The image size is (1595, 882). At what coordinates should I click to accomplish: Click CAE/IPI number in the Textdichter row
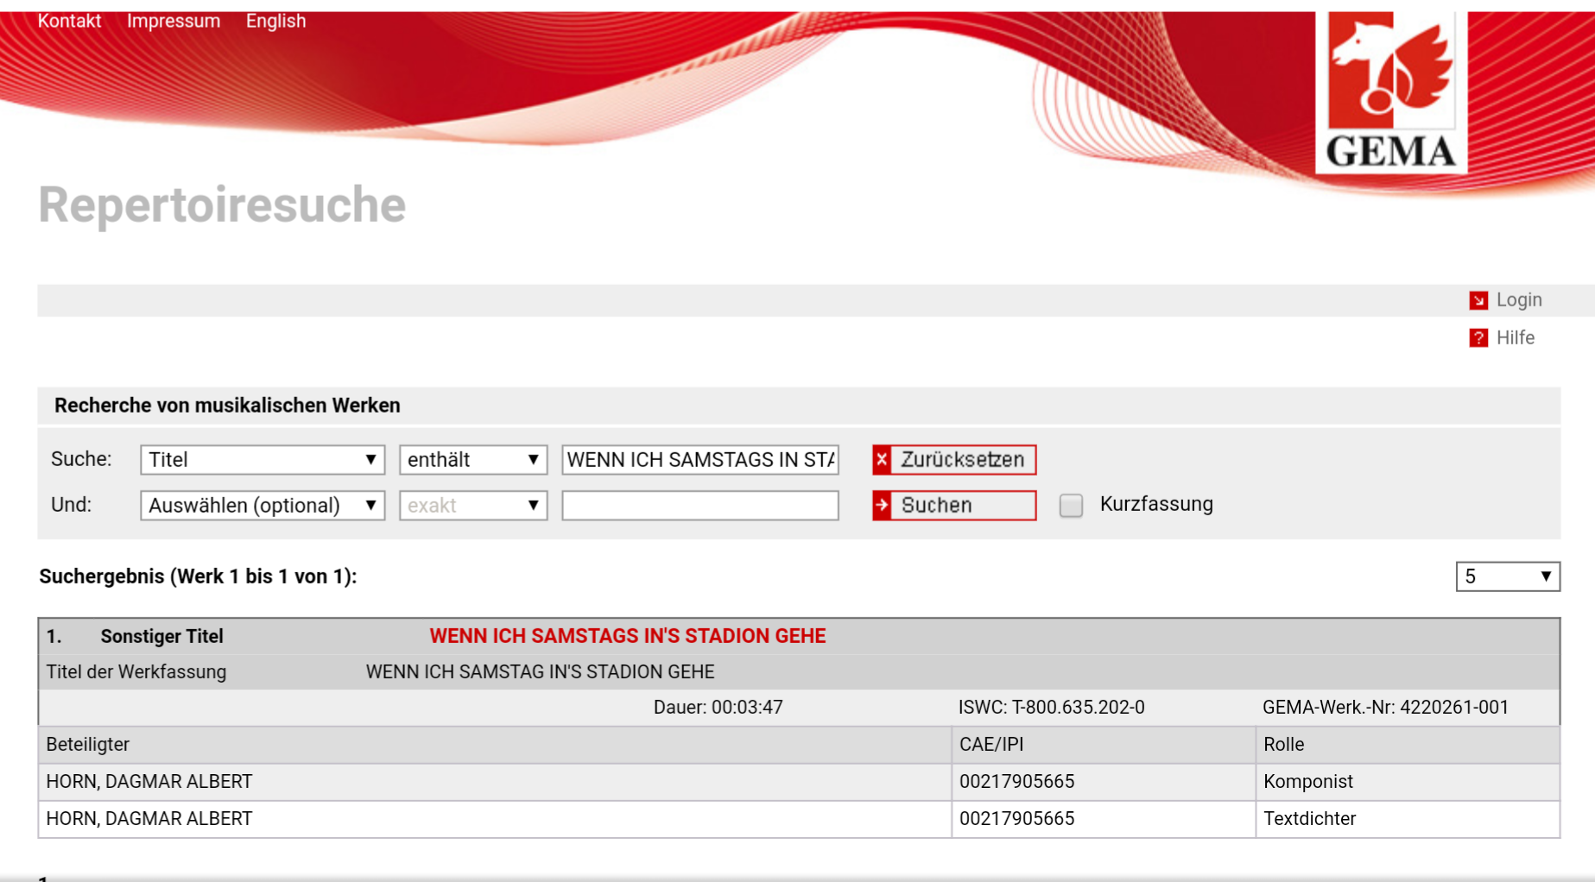pyautogui.click(x=1017, y=819)
